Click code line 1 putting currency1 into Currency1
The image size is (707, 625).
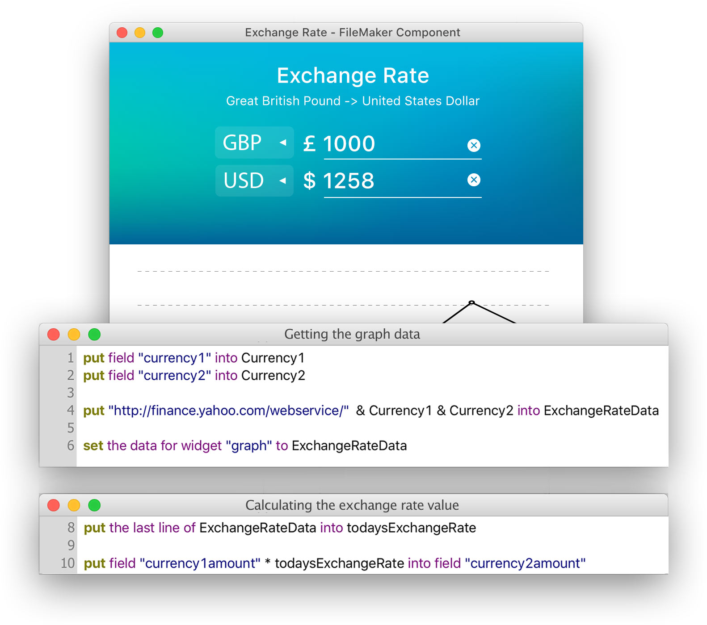[194, 358]
